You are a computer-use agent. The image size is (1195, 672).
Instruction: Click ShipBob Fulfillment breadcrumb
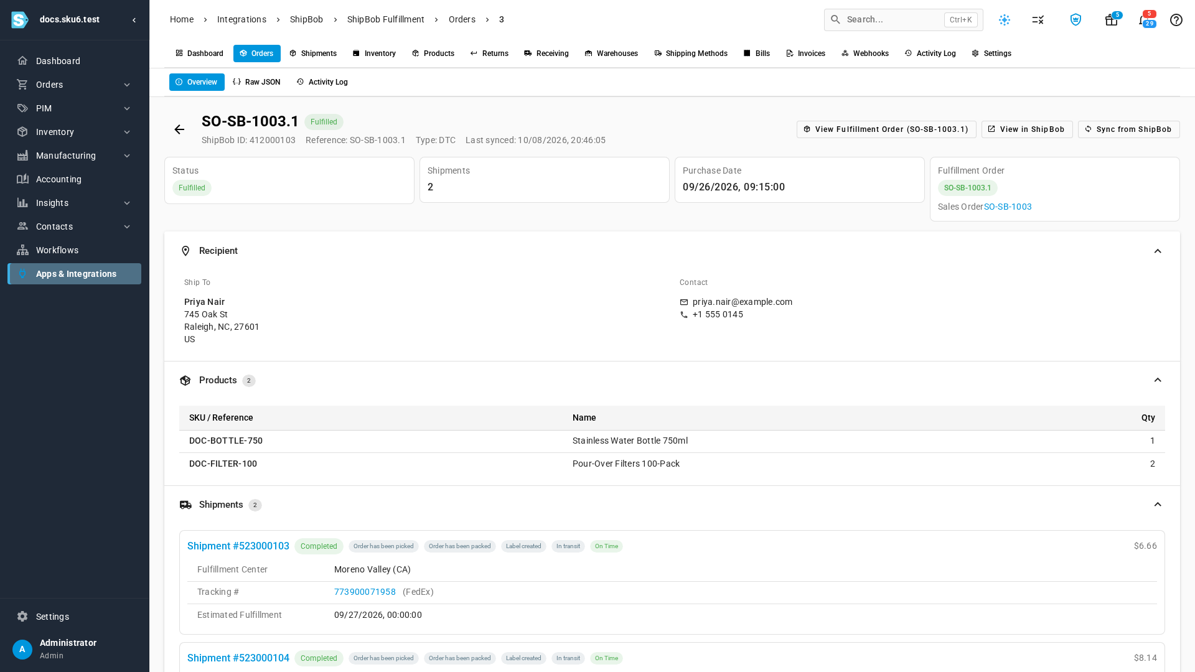tap(386, 19)
